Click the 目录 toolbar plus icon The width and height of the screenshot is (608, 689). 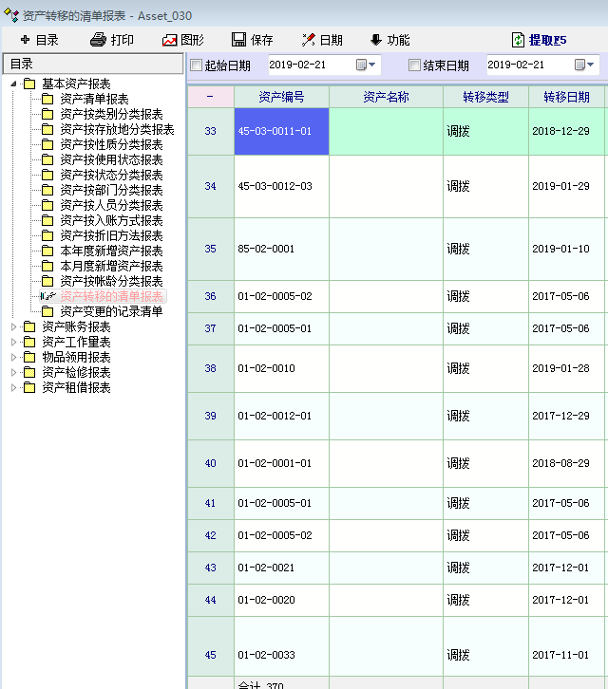click(x=25, y=40)
